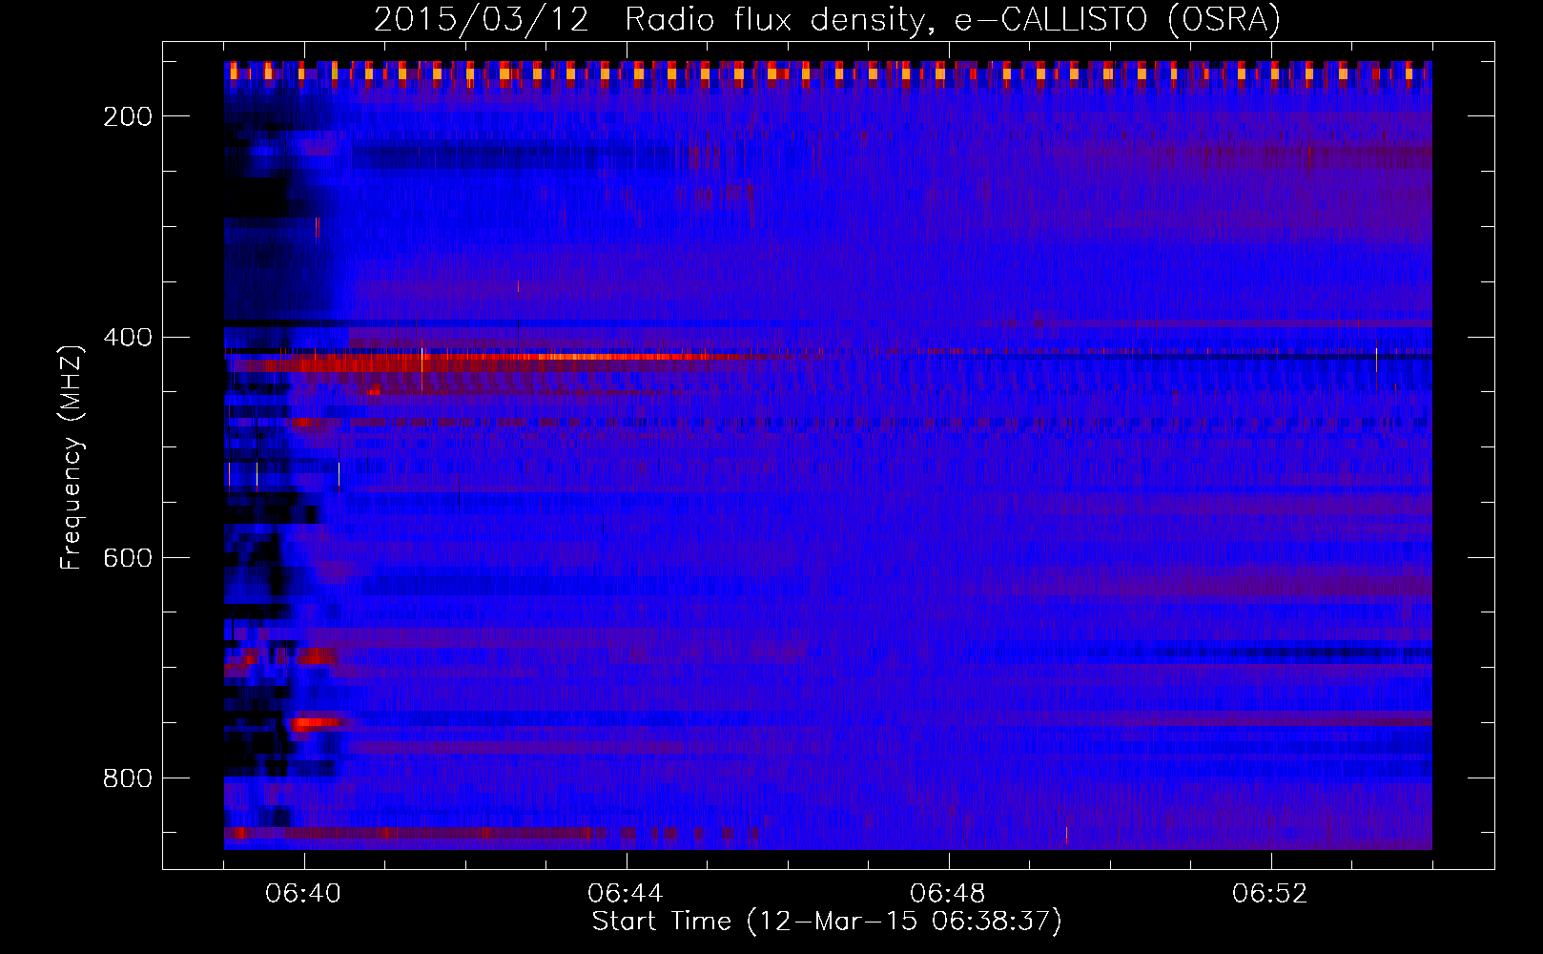Click the plot title '2015/03/12 Radio flux density, e-CALLISTO (OSRA)'
The image size is (1543, 954).
point(827,19)
